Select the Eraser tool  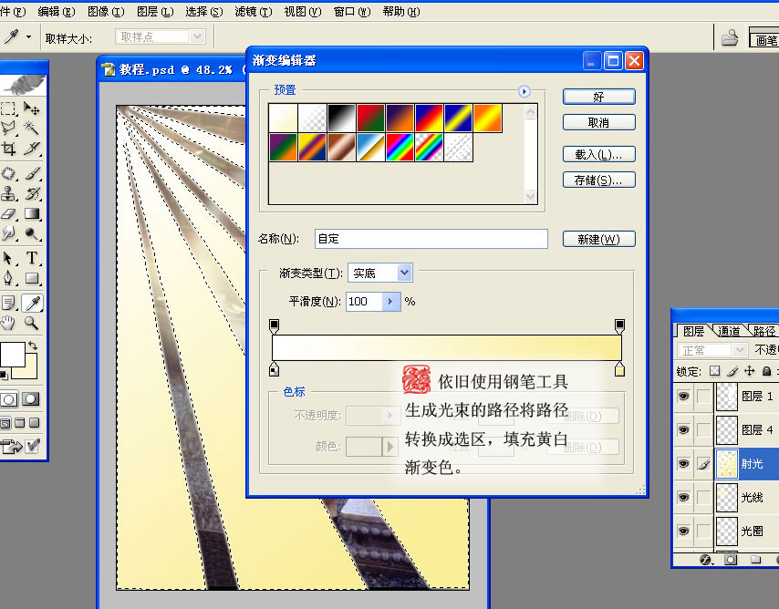pyautogui.click(x=8, y=213)
